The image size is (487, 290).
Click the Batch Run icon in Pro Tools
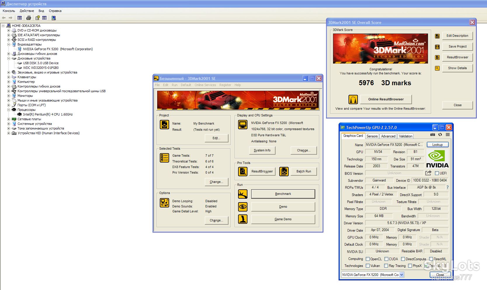284,172
